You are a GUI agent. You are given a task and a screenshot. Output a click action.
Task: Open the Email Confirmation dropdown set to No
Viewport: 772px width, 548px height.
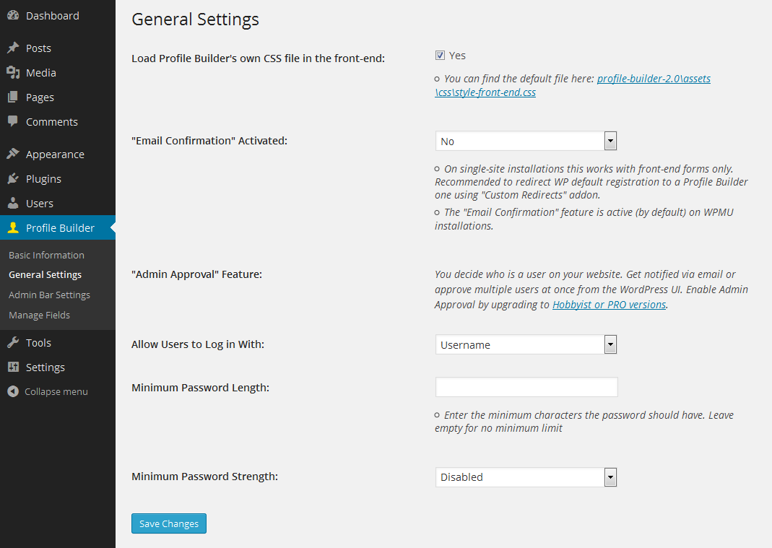(x=526, y=141)
